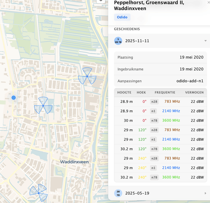Collapse the 2025-11-11 history entry
The height and width of the screenshot is (203, 210).
click(206, 41)
